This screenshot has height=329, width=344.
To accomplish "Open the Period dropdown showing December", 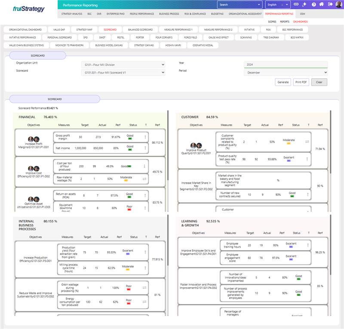I will [x=286, y=73].
